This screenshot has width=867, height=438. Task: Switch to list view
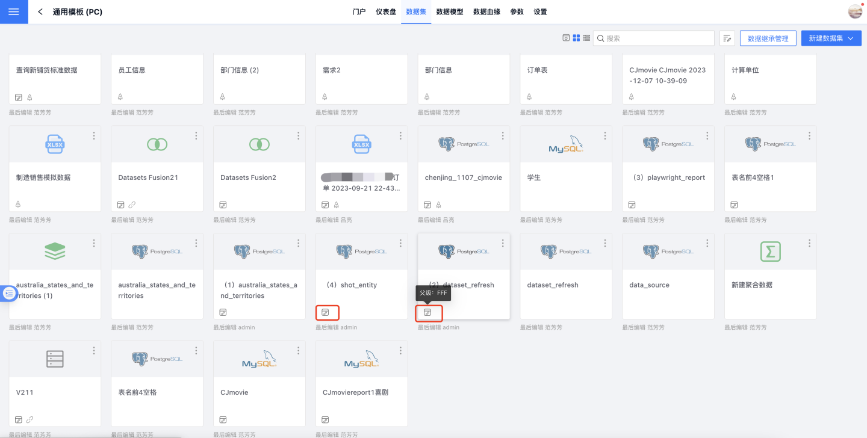click(586, 38)
